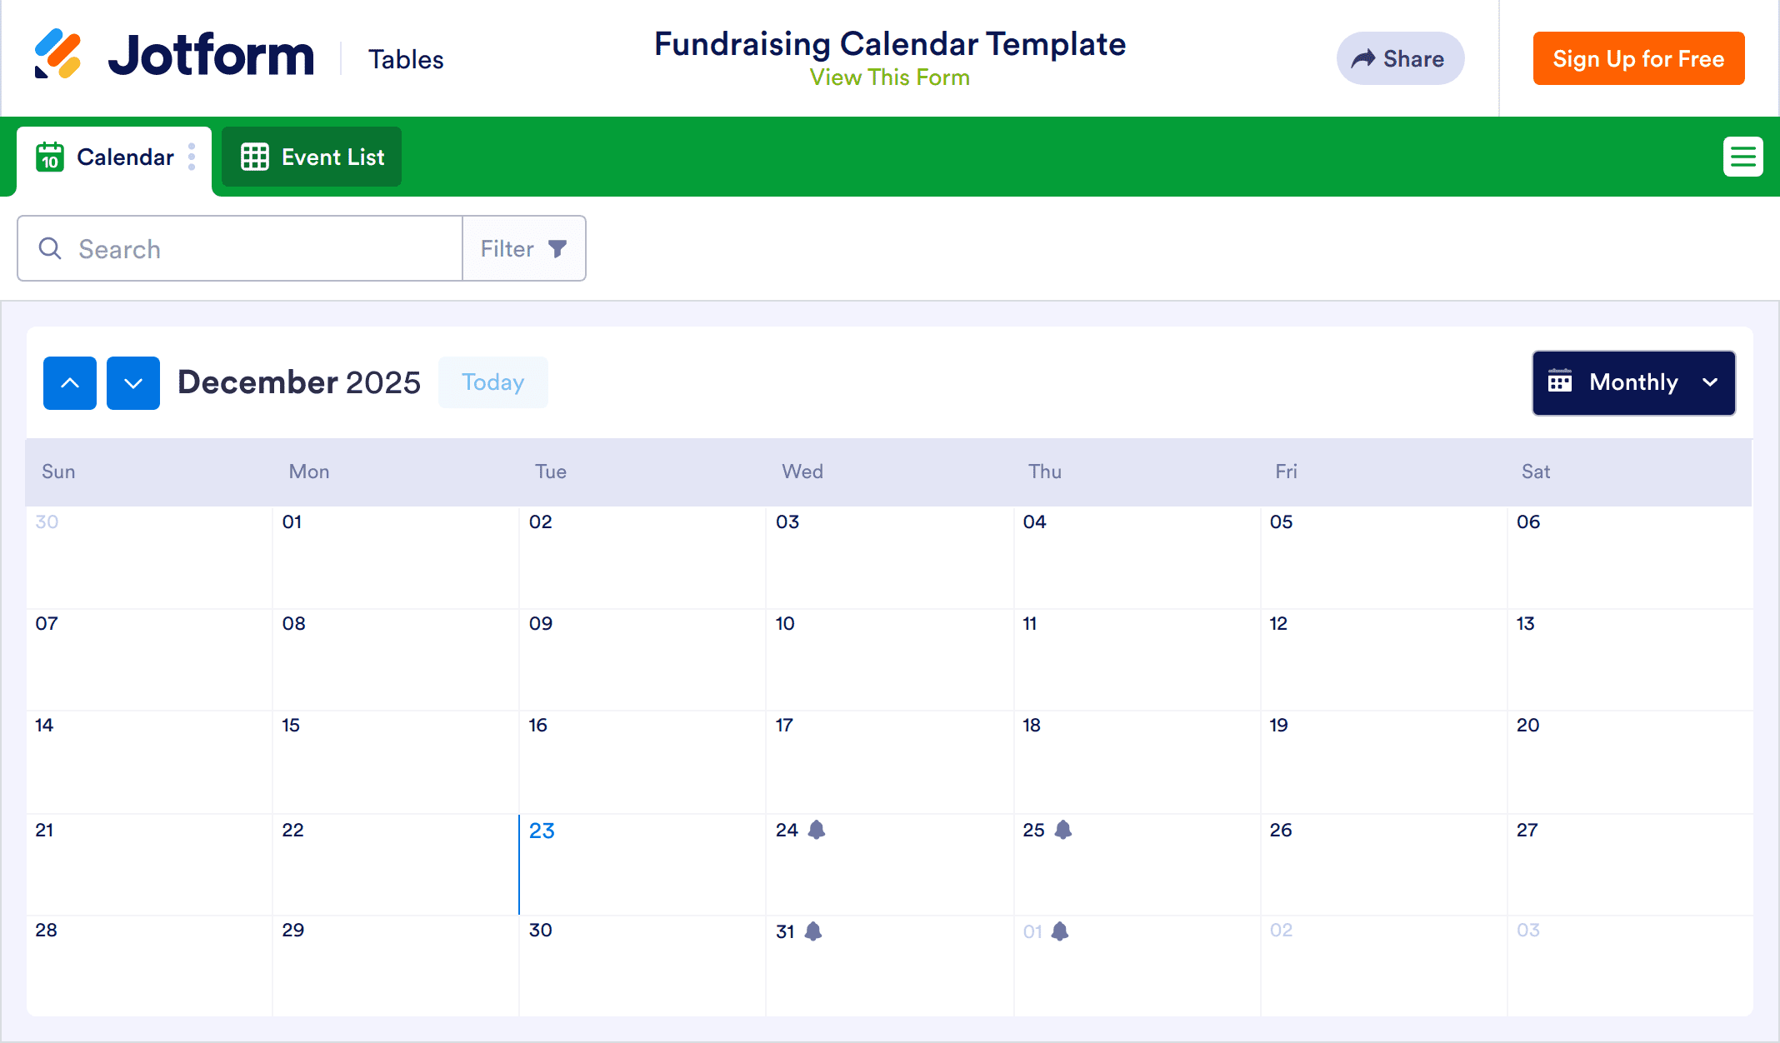
Task: Click the Today button
Action: tap(492, 382)
